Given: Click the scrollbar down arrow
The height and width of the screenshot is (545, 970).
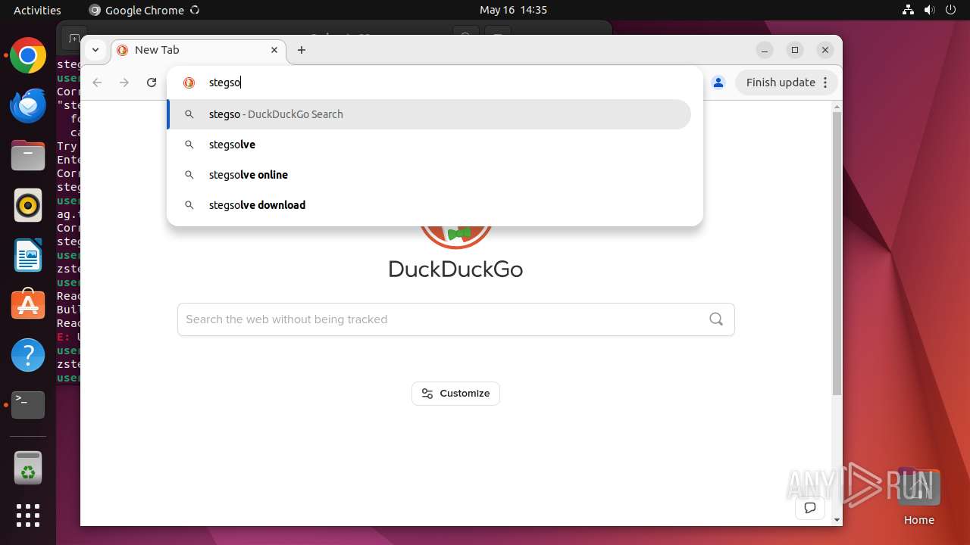Looking at the screenshot, I should click(837, 520).
